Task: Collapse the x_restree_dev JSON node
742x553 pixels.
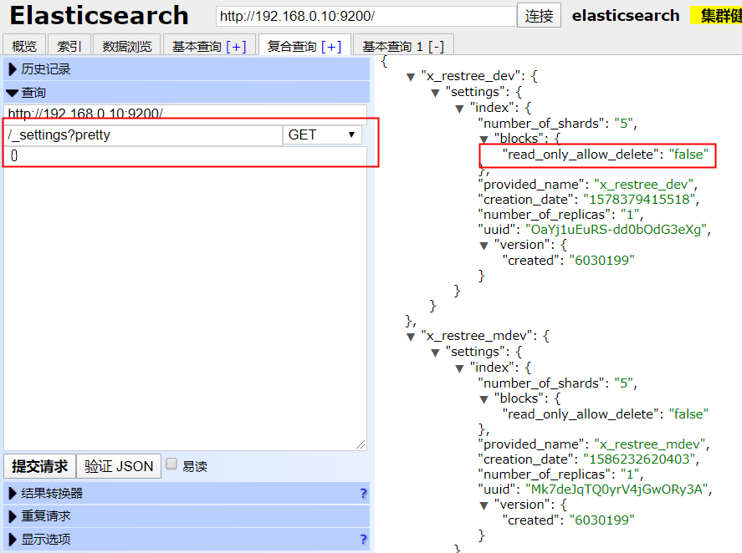Action: 411,77
